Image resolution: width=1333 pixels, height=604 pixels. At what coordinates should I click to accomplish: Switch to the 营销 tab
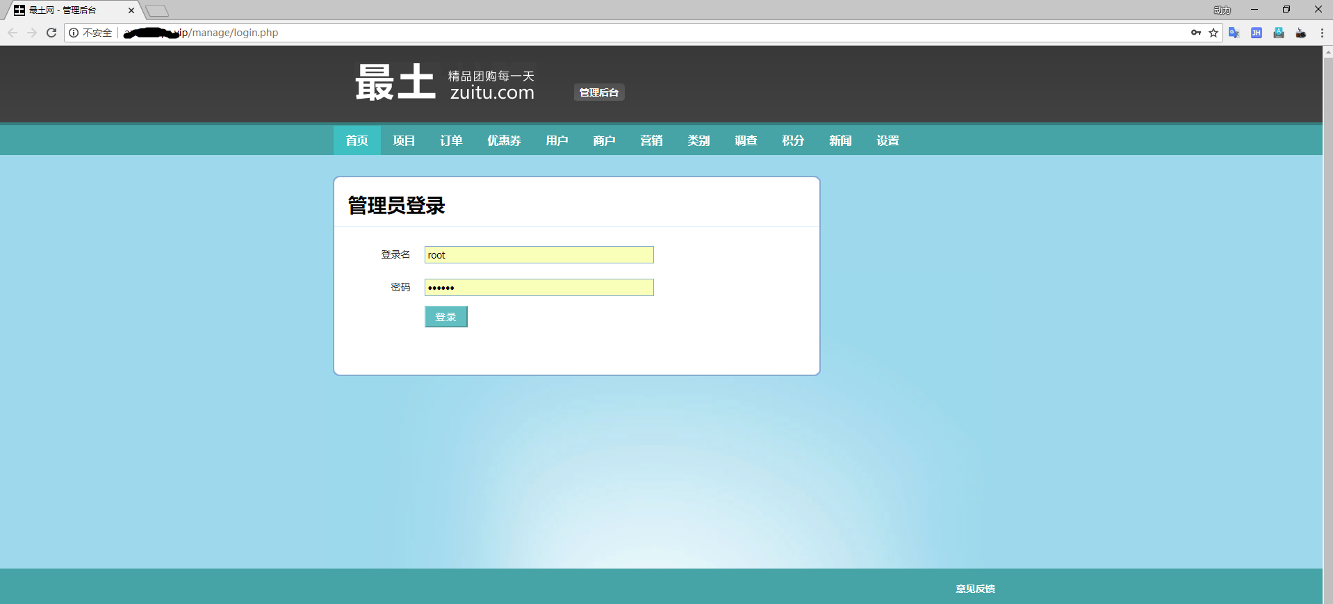(x=651, y=140)
